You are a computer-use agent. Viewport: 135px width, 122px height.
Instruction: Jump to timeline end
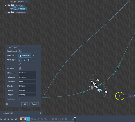click(x=16, y=119)
